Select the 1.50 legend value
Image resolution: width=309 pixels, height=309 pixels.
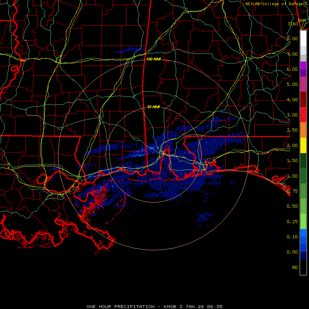[x=292, y=161]
